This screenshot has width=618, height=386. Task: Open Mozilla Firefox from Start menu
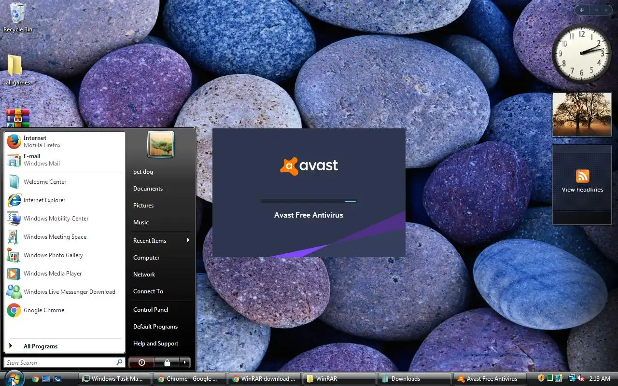point(65,141)
